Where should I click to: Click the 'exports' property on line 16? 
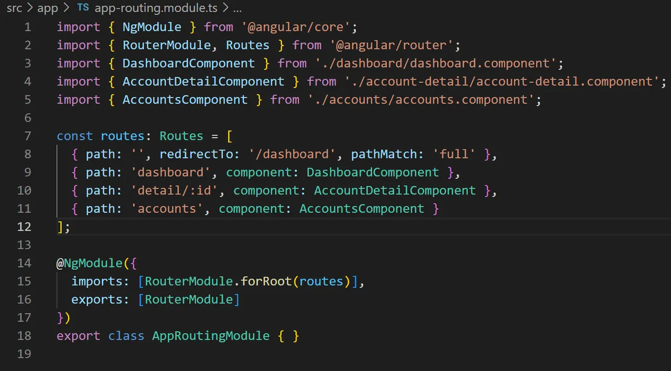point(97,299)
